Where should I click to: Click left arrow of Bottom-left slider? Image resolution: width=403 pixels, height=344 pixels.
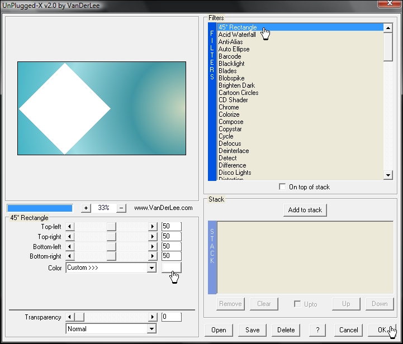point(70,246)
